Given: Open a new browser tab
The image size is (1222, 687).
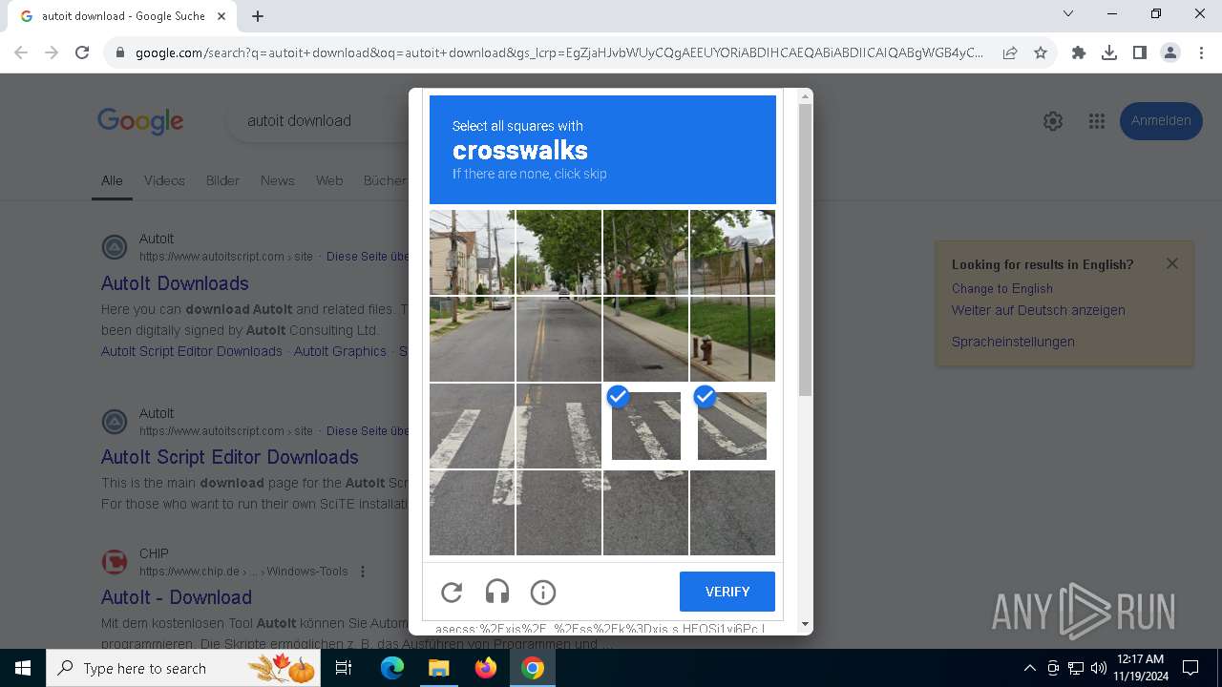Looking at the screenshot, I should (x=258, y=16).
